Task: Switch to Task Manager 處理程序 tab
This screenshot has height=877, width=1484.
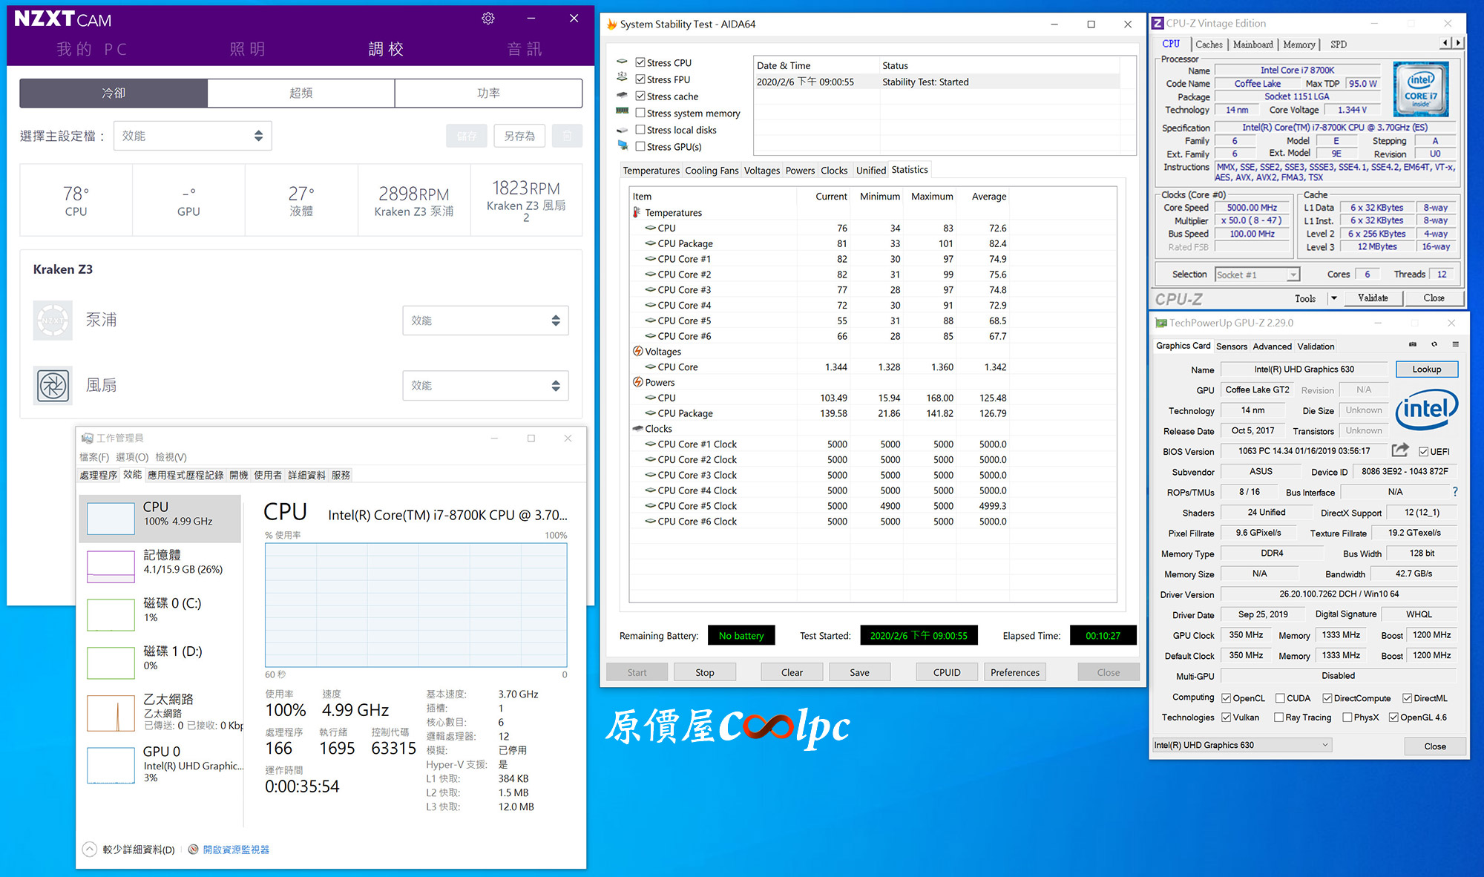Action: [x=98, y=475]
